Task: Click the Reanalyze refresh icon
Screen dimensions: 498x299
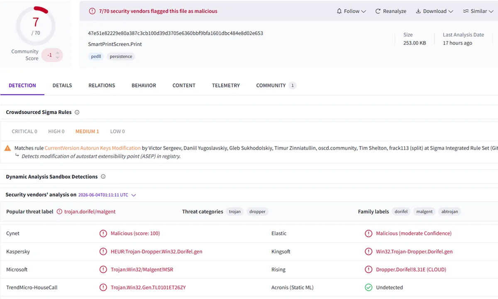Action: 378,11
